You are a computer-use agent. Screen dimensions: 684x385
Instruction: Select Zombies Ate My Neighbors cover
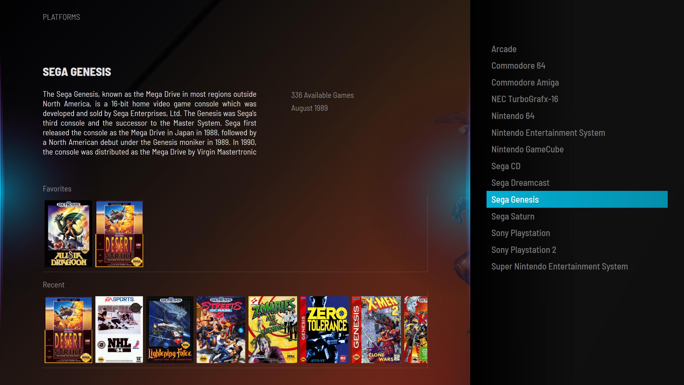(273, 329)
